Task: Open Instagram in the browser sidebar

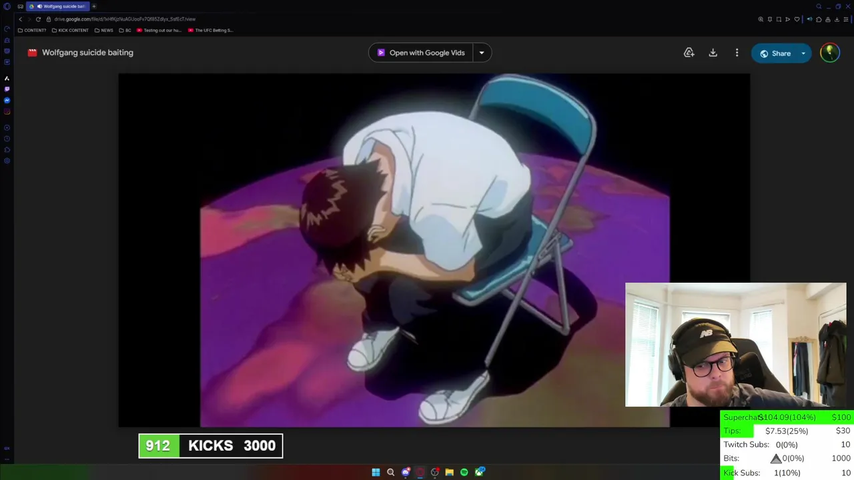Action: click(x=7, y=111)
